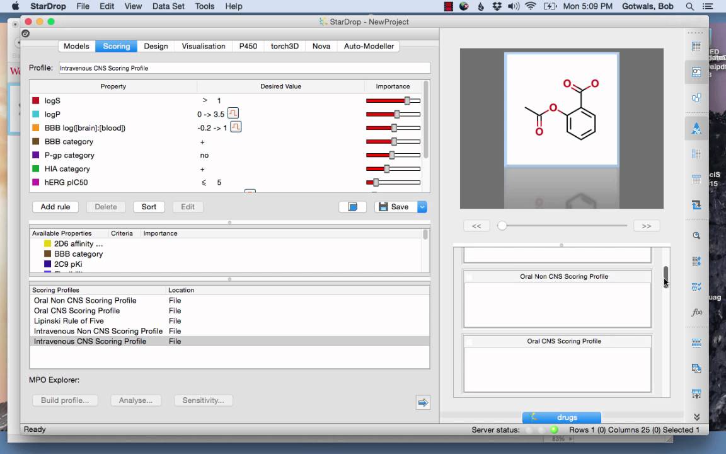Open the Save button dropdown arrow
This screenshot has width=726, height=454.
422,207
